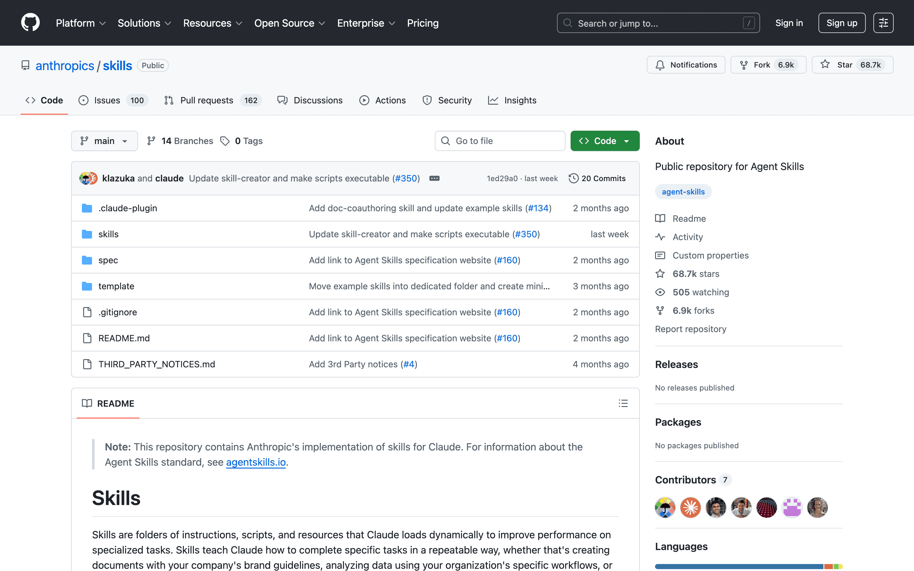The height and width of the screenshot is (571, 914).
Task: Click the Sign up button
Action: 842,23
